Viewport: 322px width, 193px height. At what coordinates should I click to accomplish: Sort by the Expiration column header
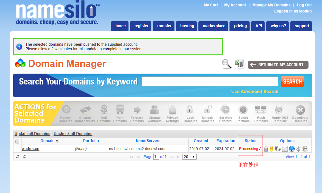(226, 141)
